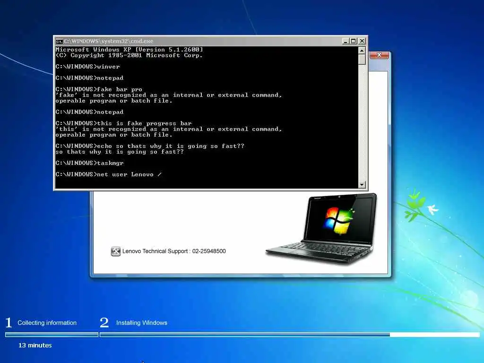The width and height of the screenshot is (484, 363).
Task: Click the 'fake bar pro' command line
Action: [99, 89]
